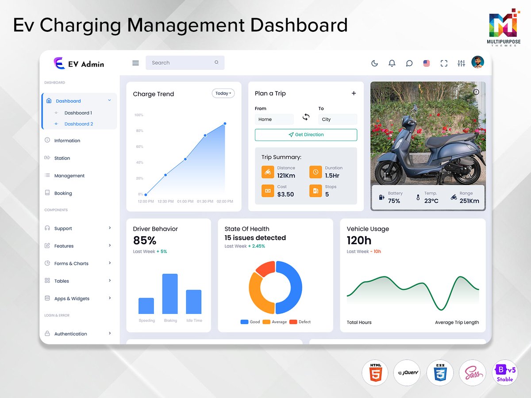Expand the Features menu chevron
This screenshot has width=531, height=398.
(x=110, y=245)
